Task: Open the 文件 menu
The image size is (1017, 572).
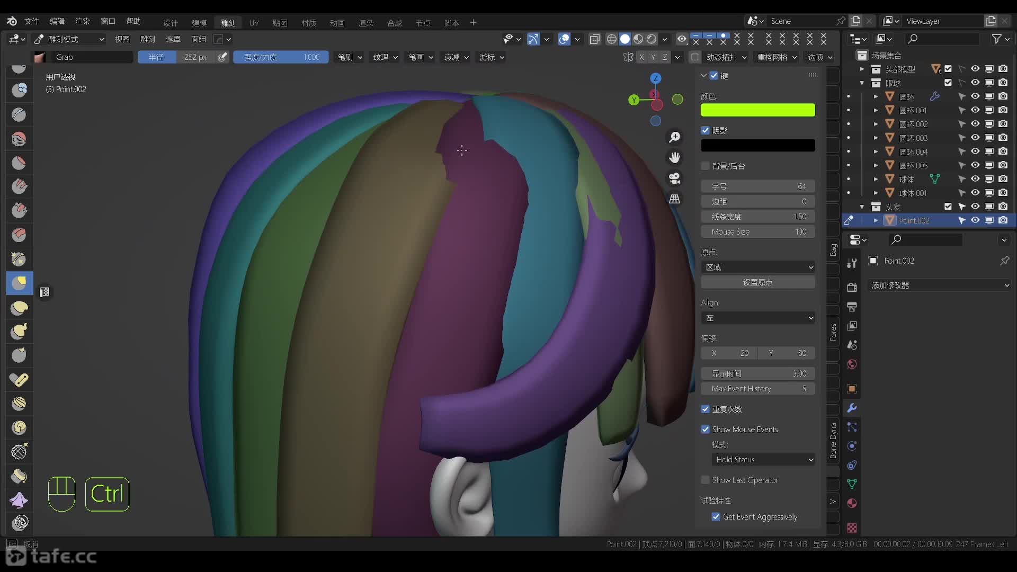Action: (32, 21)
